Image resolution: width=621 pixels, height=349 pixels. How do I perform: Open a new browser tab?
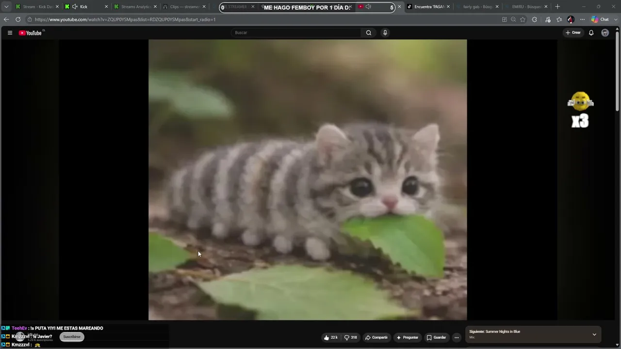pyautogui.click(x=557, y=7)
